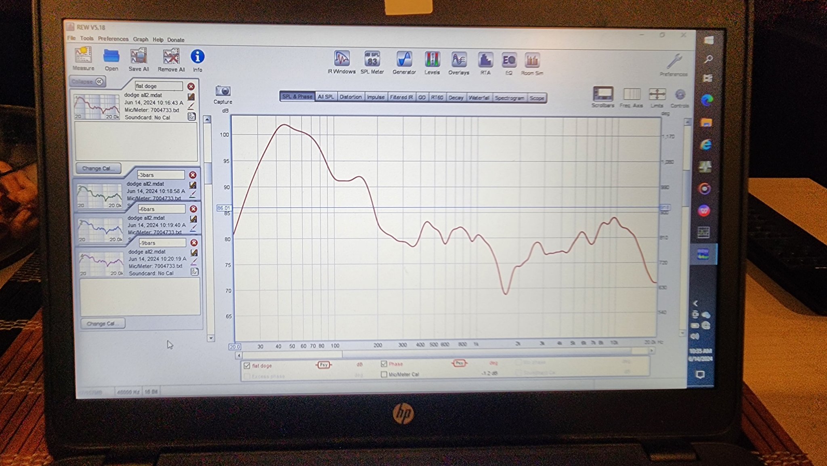Screen dimensions: 827x466
Task: Open the SPL Meter tool
Action: pyautogui.click(x=372, y=59)
